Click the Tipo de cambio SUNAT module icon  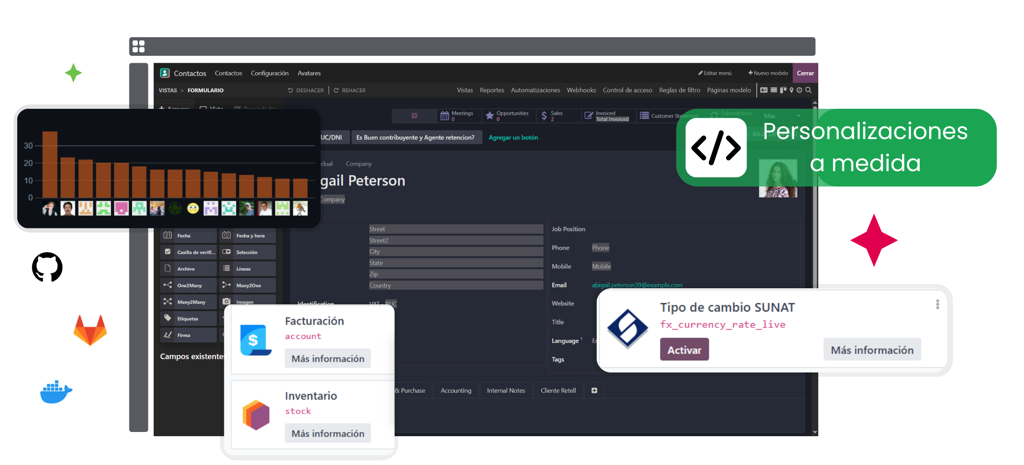pyautogui.click(x=627, y=329)
